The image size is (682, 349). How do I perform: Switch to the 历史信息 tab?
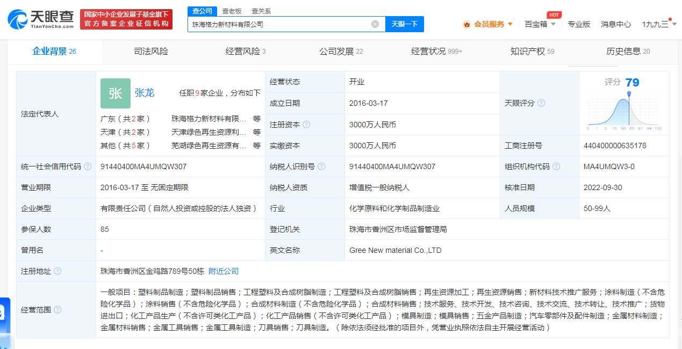(628, 52)
